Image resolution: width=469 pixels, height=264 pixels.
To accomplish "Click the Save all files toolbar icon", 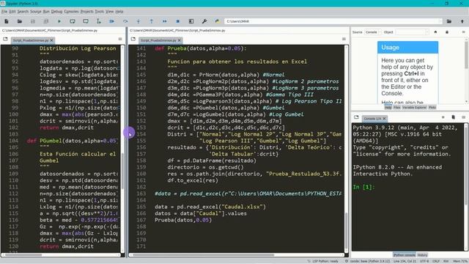I will click(45, 21).
